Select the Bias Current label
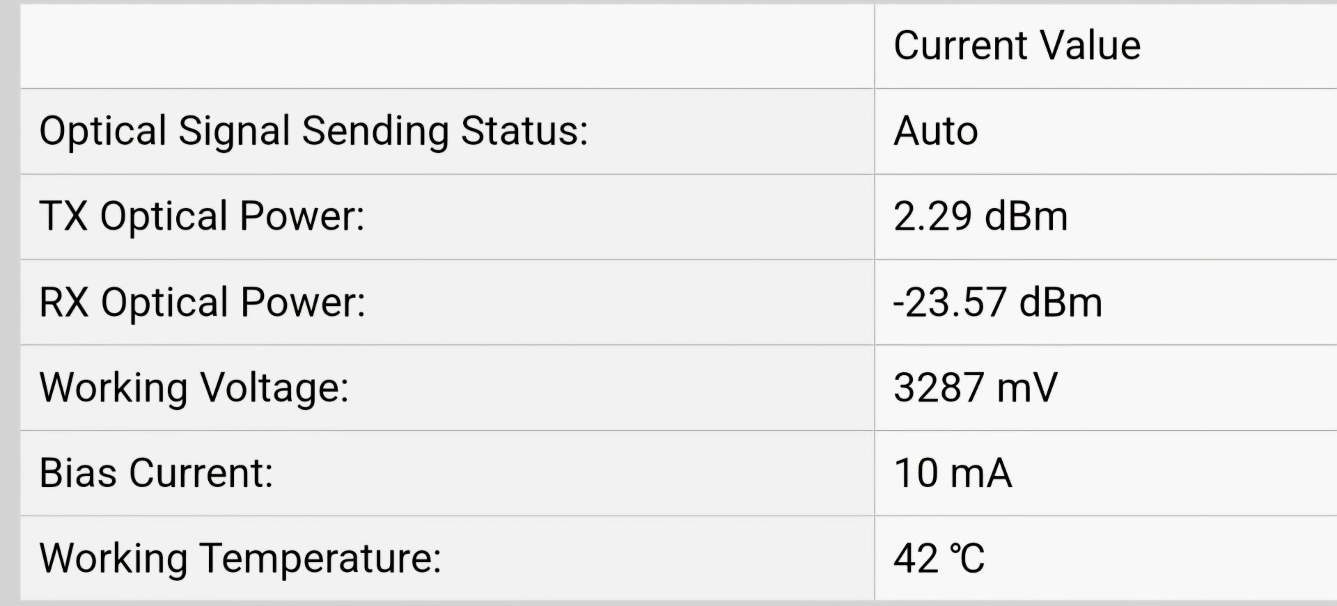 pos(156,473)
